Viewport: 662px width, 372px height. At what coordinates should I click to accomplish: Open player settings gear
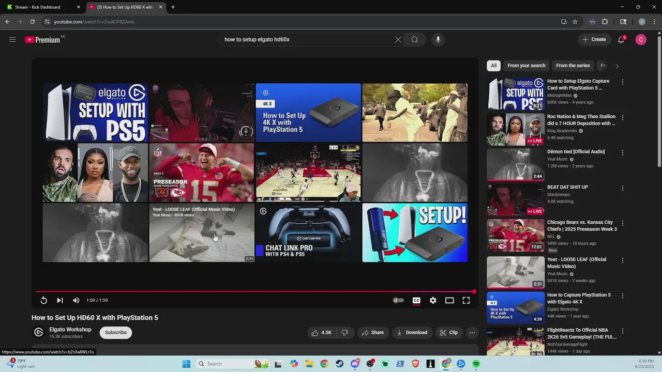[433, 300]
